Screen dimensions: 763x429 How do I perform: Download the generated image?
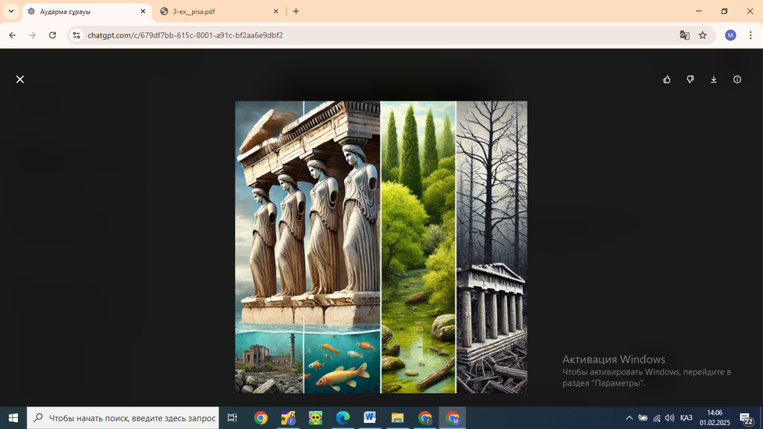tap(714, 80)
